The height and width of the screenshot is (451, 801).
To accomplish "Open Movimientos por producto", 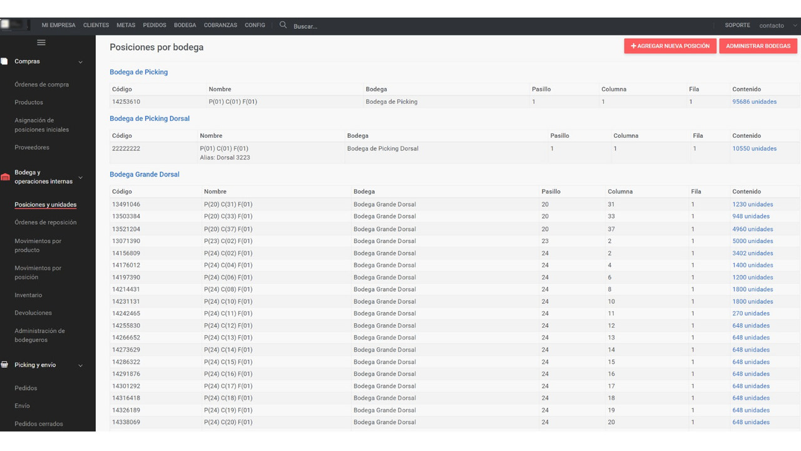I will pos(38,246).
